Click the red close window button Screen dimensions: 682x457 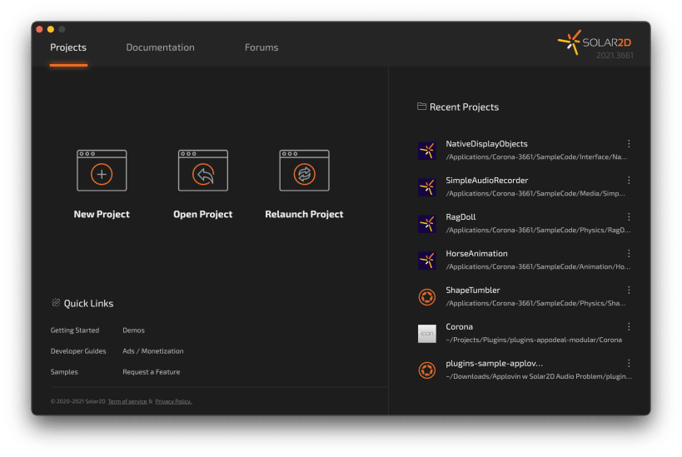pyautogui.click(x=39, y=29)
